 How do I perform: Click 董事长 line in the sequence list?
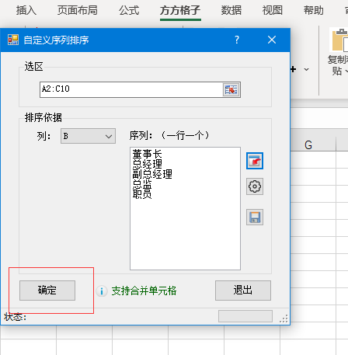point(147,154)
